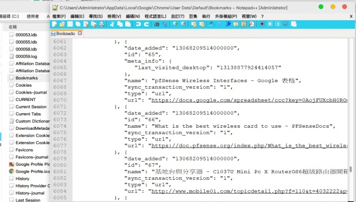Open the 編輯(E) menu
Viewport: 356px width, 202px height.
[x=77, y=16]
